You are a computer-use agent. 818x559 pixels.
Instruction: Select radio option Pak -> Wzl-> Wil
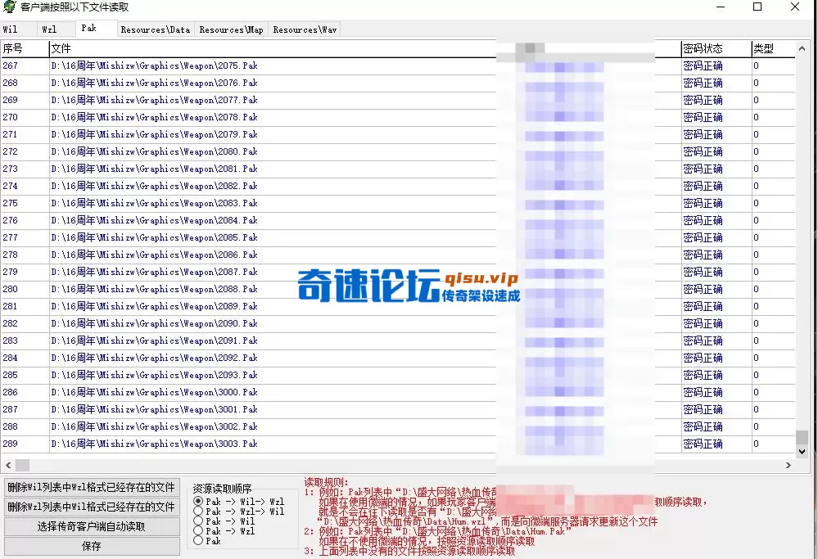click(x=198, y=511)
